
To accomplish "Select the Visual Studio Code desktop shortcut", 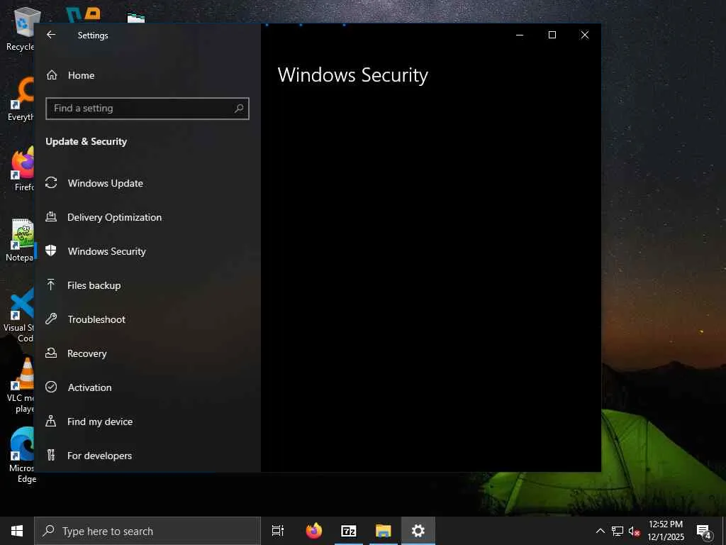I will [x=18, y=315].
